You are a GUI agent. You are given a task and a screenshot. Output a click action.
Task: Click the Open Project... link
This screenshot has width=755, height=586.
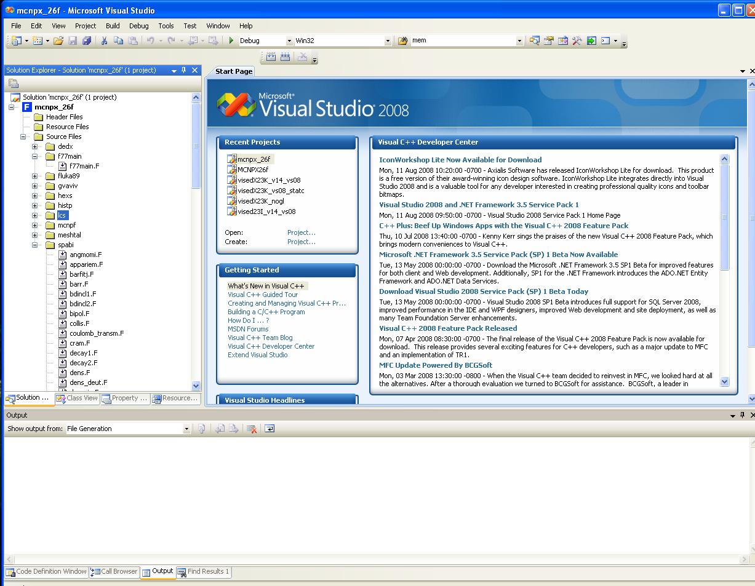click(302, 232)
